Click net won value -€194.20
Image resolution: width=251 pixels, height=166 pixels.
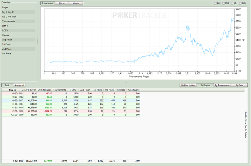click(x=48, y=111)
